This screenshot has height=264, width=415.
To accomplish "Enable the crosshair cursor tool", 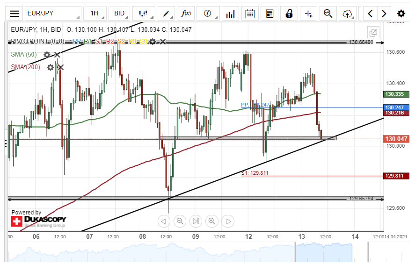I will coord(309,14).
